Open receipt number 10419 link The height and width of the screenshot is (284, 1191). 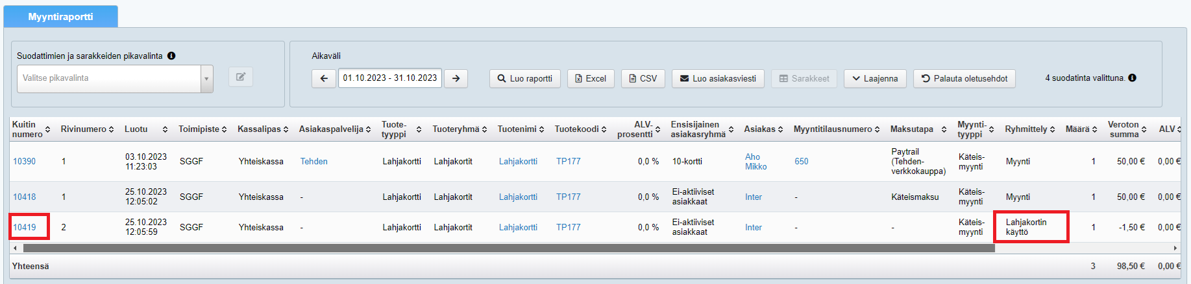25,227
